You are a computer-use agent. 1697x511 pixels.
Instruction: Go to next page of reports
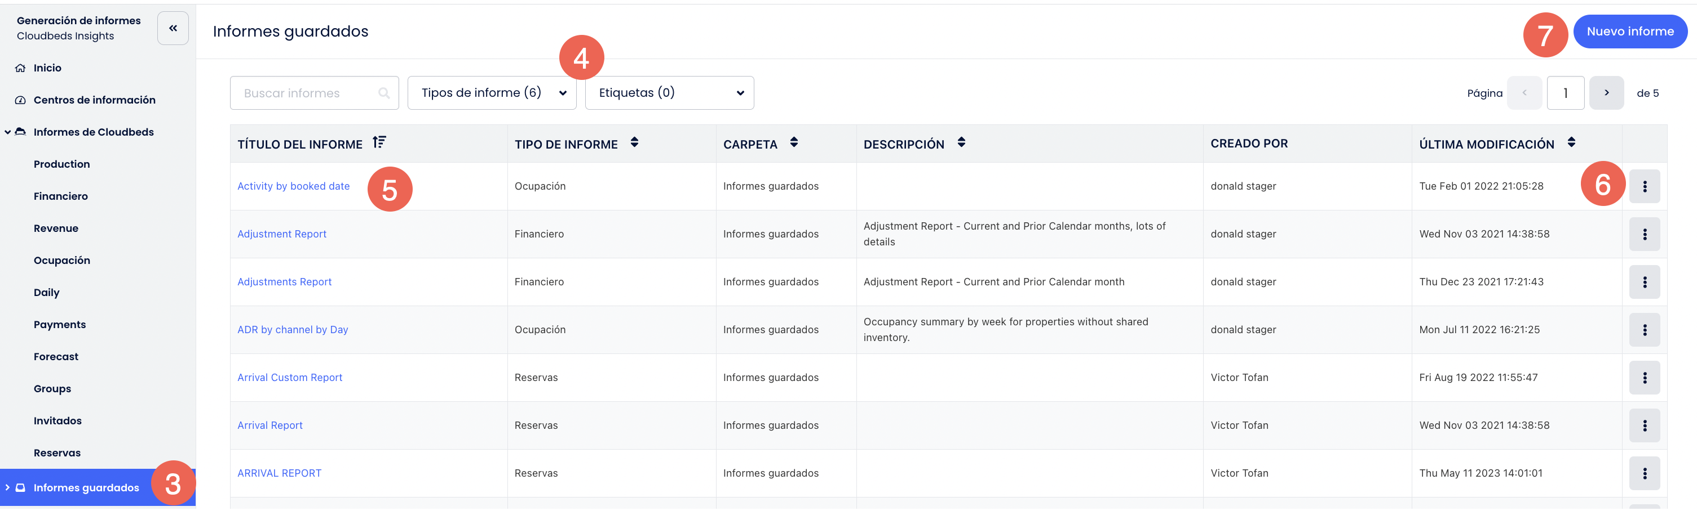tap(1606, 93)
